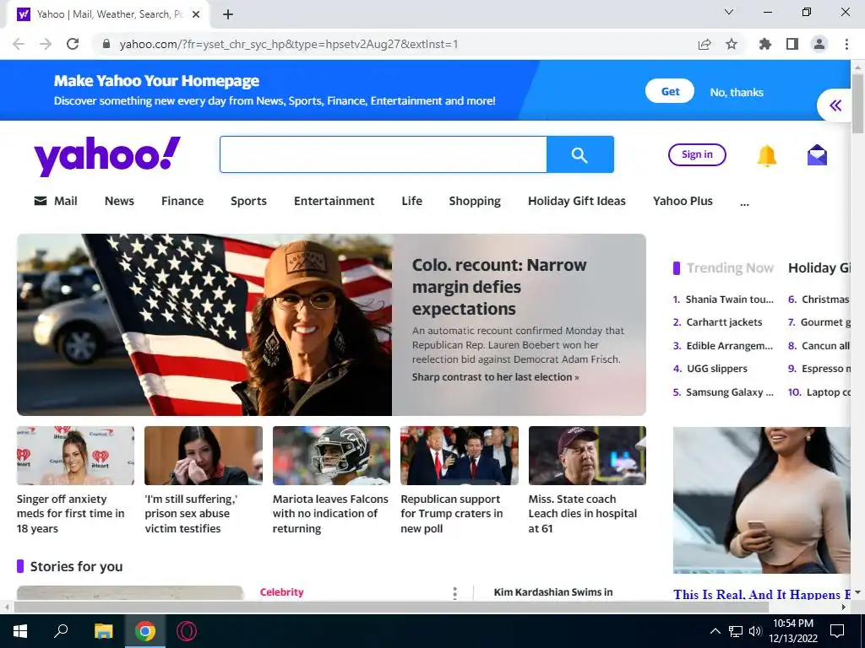This screenshot has width=865, height=648.
Task: Click the Chrome taskbar icon
Action: click(x=145, y=631)
